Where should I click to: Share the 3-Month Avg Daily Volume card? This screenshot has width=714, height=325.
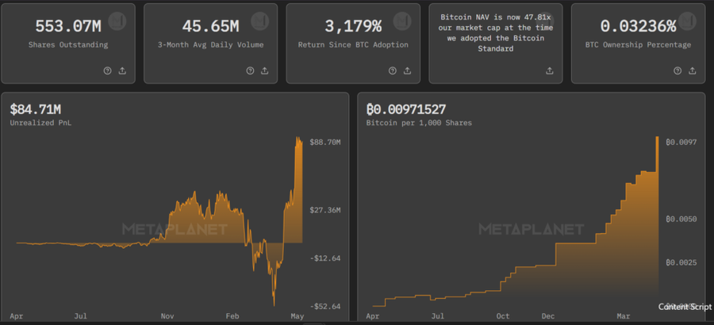pos(265,71)
